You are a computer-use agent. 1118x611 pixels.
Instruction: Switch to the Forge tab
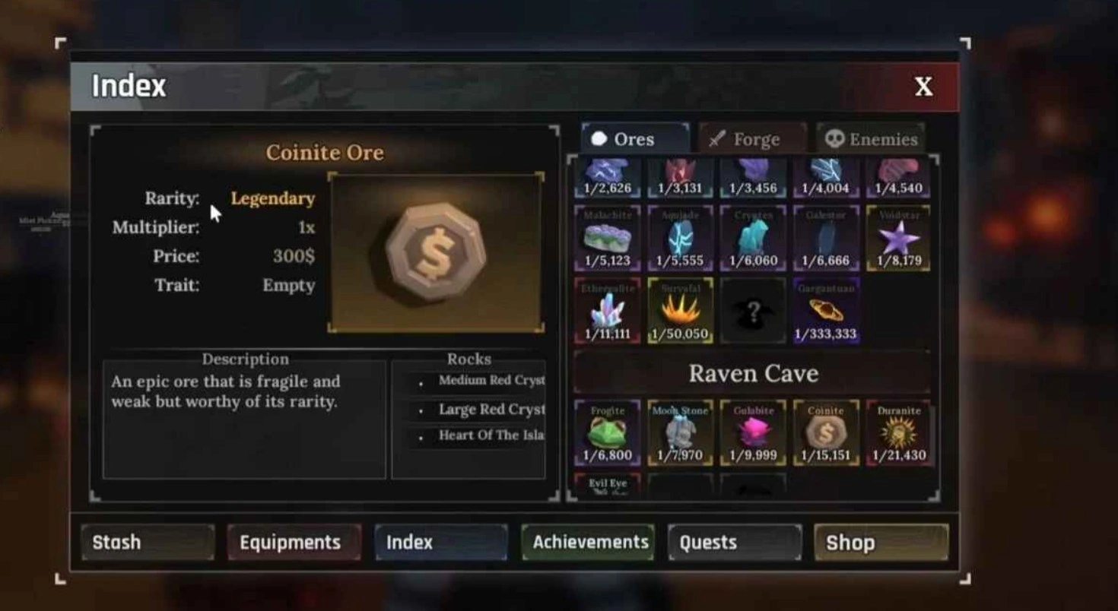click(753, 139)
